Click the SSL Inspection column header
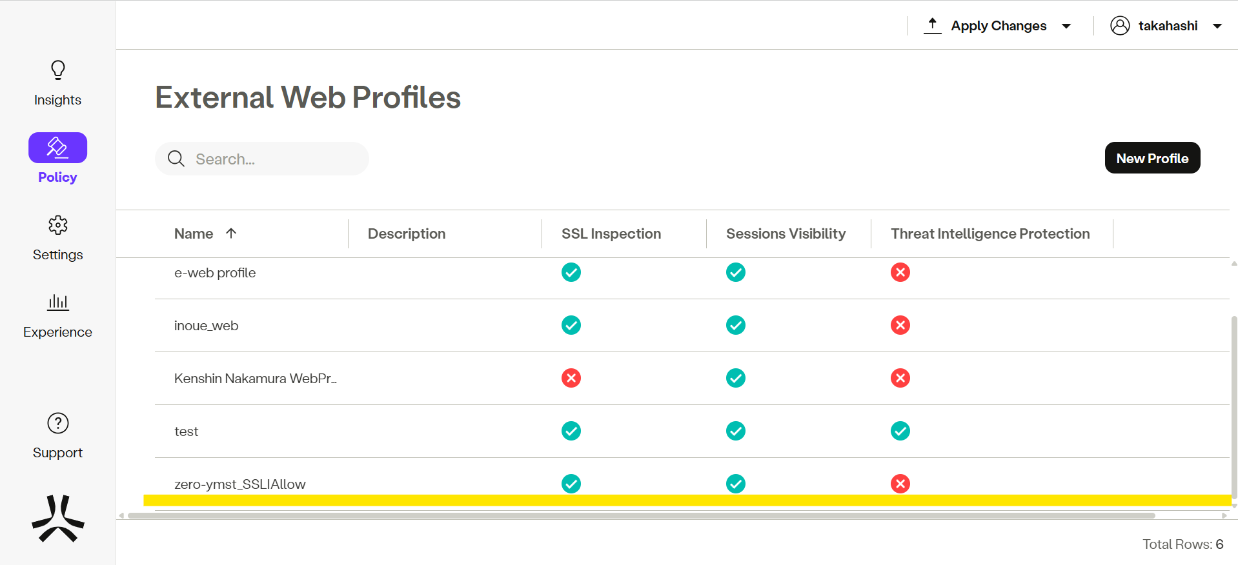1238x565 pixels. [611, 233]
